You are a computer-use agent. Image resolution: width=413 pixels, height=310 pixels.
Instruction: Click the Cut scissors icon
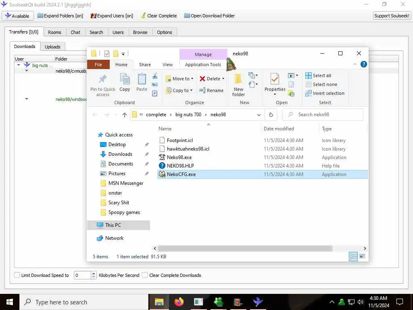[155, 76]
